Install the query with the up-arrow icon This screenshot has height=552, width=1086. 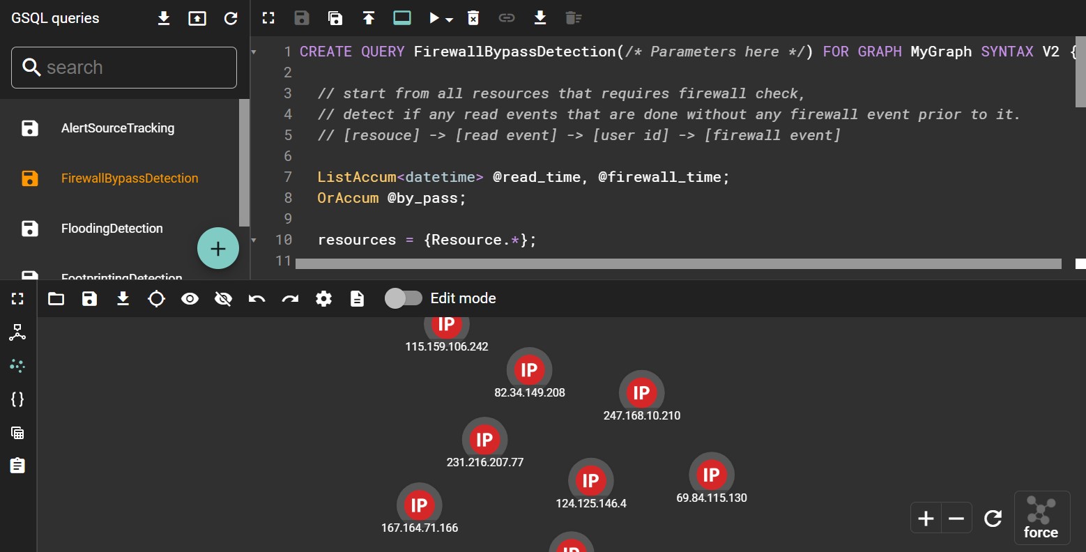pos(369,18)
